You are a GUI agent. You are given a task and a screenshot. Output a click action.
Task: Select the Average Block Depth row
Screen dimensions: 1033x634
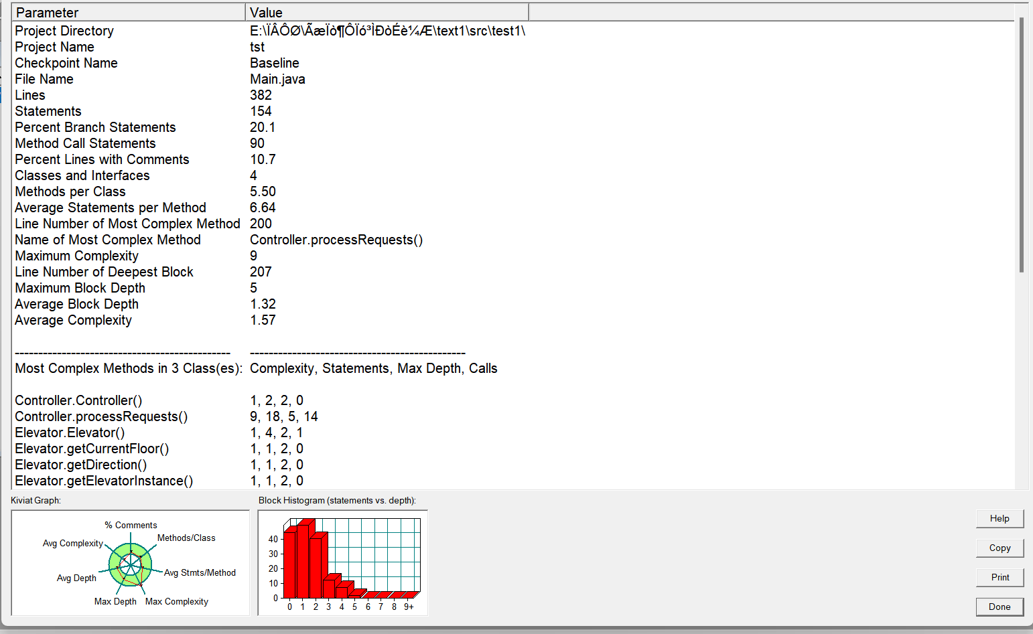(513, 304)
